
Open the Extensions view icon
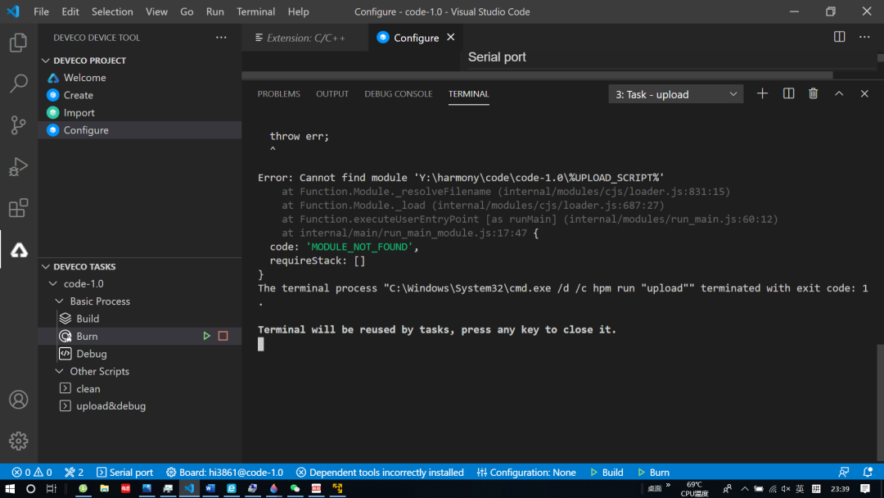[18, 208]
